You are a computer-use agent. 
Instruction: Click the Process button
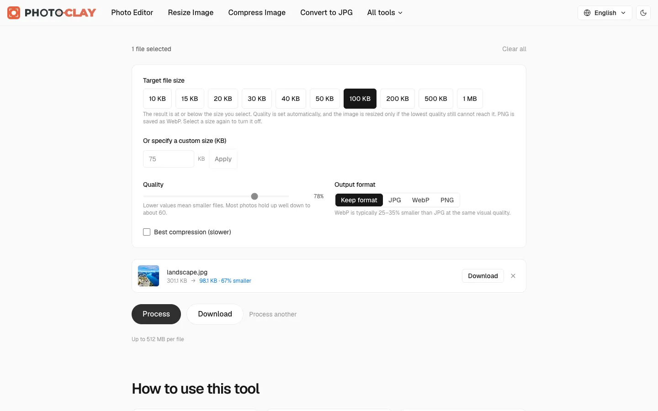click(156, 314)
